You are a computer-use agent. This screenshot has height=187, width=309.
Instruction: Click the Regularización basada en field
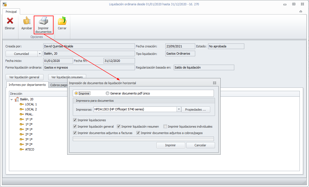coord(204,67)
